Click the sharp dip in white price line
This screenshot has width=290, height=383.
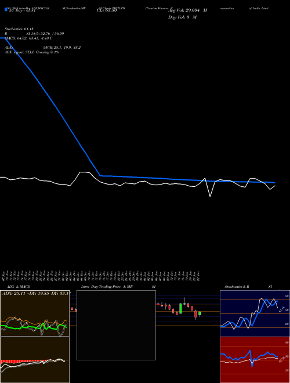[x=210, y=196]
